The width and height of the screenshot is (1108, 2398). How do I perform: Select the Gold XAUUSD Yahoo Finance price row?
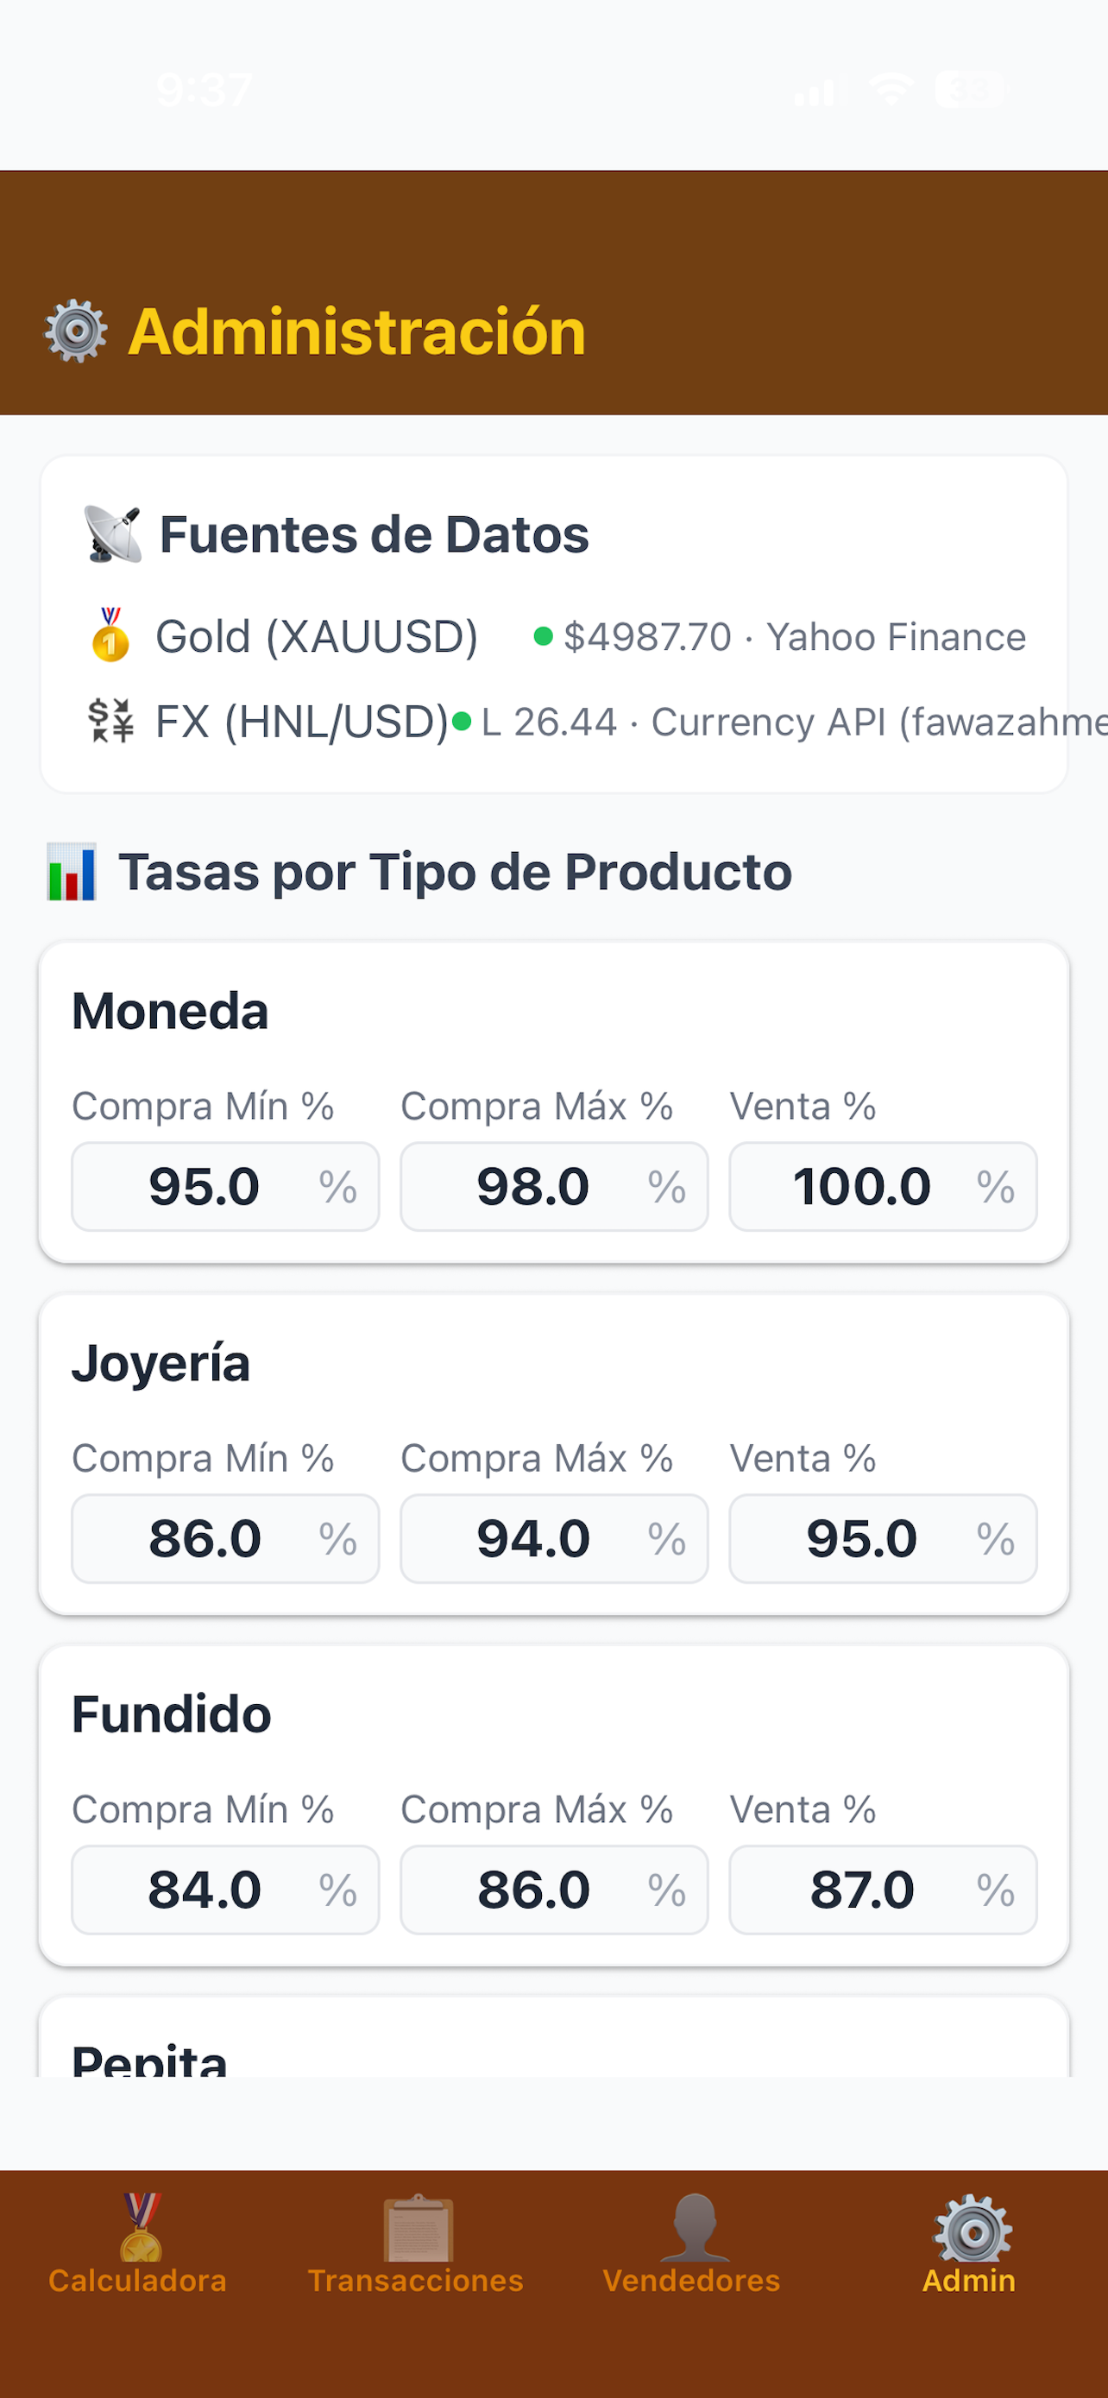[555, 637]
